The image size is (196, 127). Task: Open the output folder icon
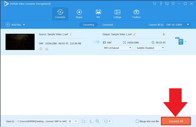click(84, 121)
